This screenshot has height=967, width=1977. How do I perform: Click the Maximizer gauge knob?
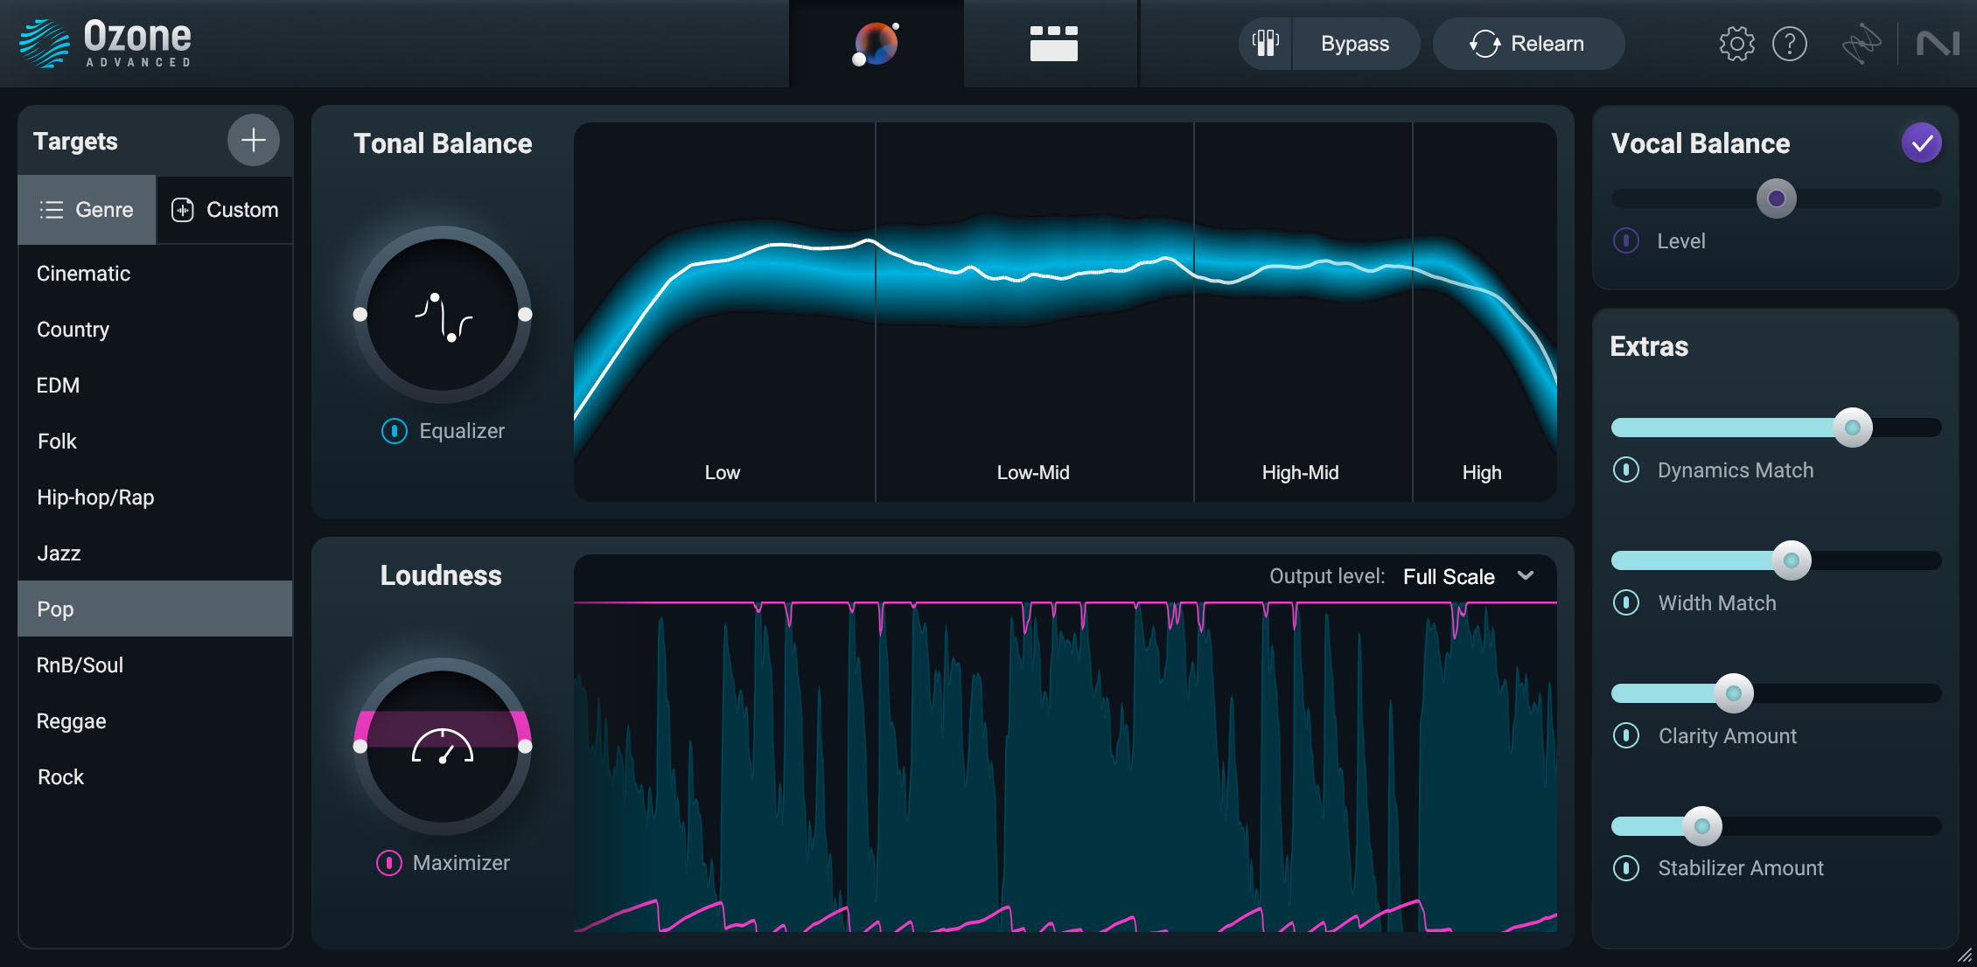point(442,748)
